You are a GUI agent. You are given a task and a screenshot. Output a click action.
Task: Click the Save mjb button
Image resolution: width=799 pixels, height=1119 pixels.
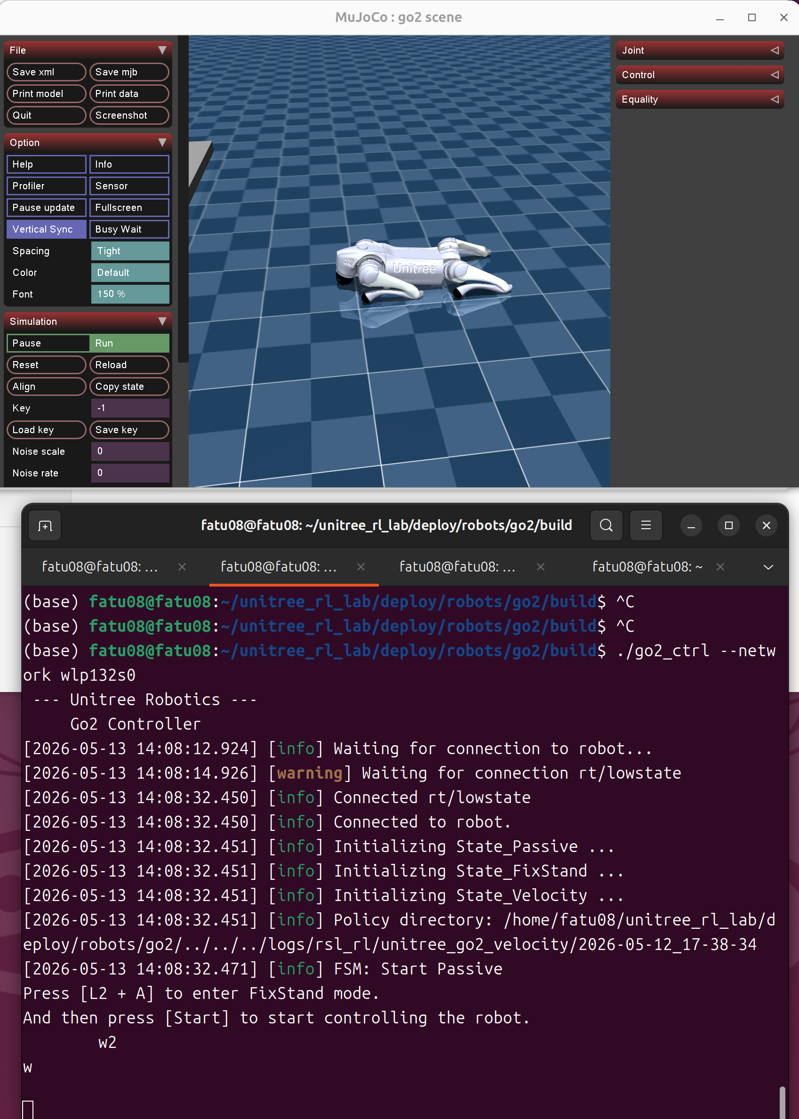[129, 72]
